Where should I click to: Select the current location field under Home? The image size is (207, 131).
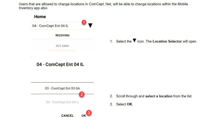[x=52, y=26]
